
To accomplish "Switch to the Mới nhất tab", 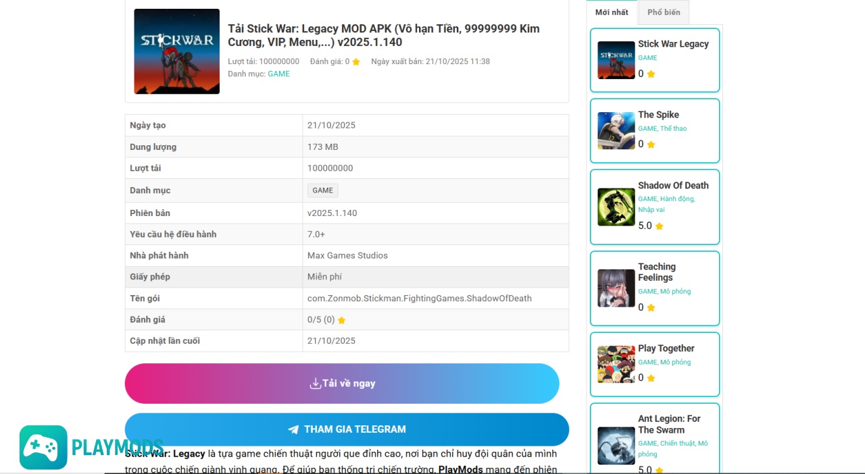I will click(x=612, y=12).
